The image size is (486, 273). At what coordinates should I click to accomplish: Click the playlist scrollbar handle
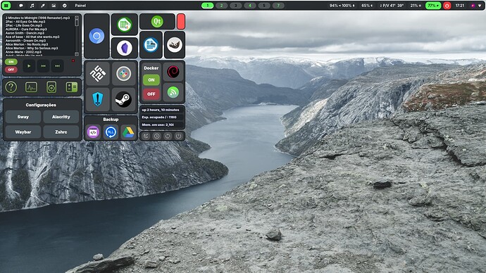pyautogui.click(x=77, y=23)
